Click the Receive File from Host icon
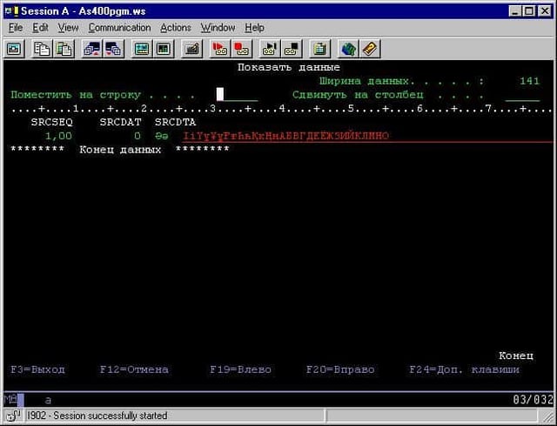Viewport: 557px width, 426px height. click(114, 49)
